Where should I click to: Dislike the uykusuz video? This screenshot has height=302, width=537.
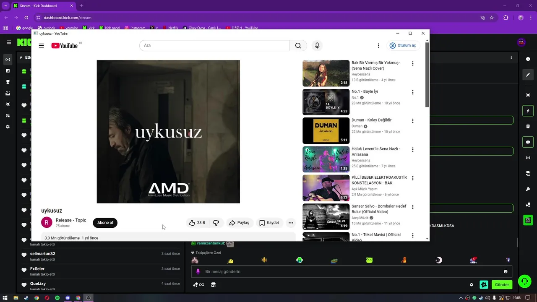click(216, 223)
